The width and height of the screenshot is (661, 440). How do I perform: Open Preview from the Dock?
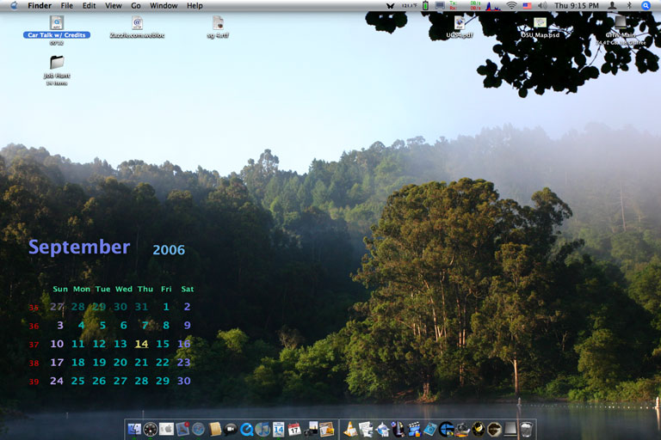(327, 429)
